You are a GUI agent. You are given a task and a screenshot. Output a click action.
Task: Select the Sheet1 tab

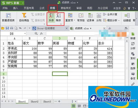click(x=22, y=101)
